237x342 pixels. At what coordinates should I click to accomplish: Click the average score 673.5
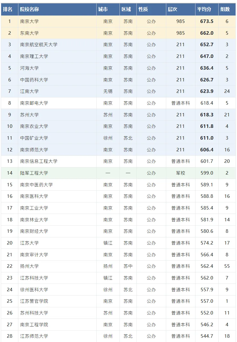click(x=207, y=22)
